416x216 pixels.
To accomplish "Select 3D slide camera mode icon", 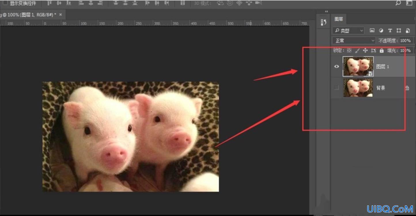I will (x=249, y=3).
